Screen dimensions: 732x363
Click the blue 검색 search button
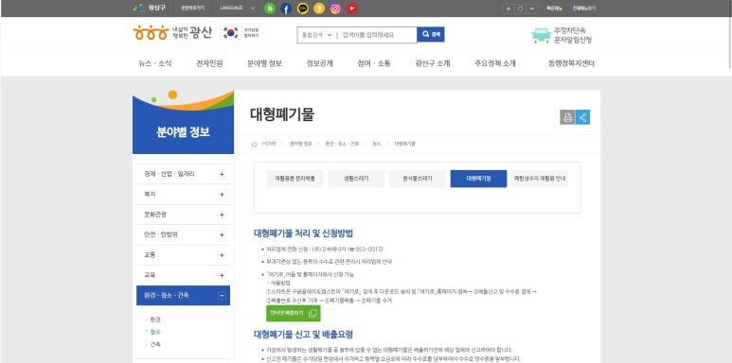pyautogui.click(x=431, y=34)
